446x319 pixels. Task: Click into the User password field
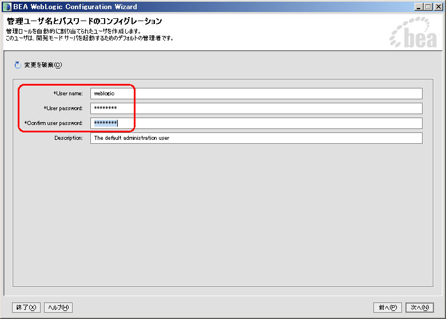click(x=256, y=108)
